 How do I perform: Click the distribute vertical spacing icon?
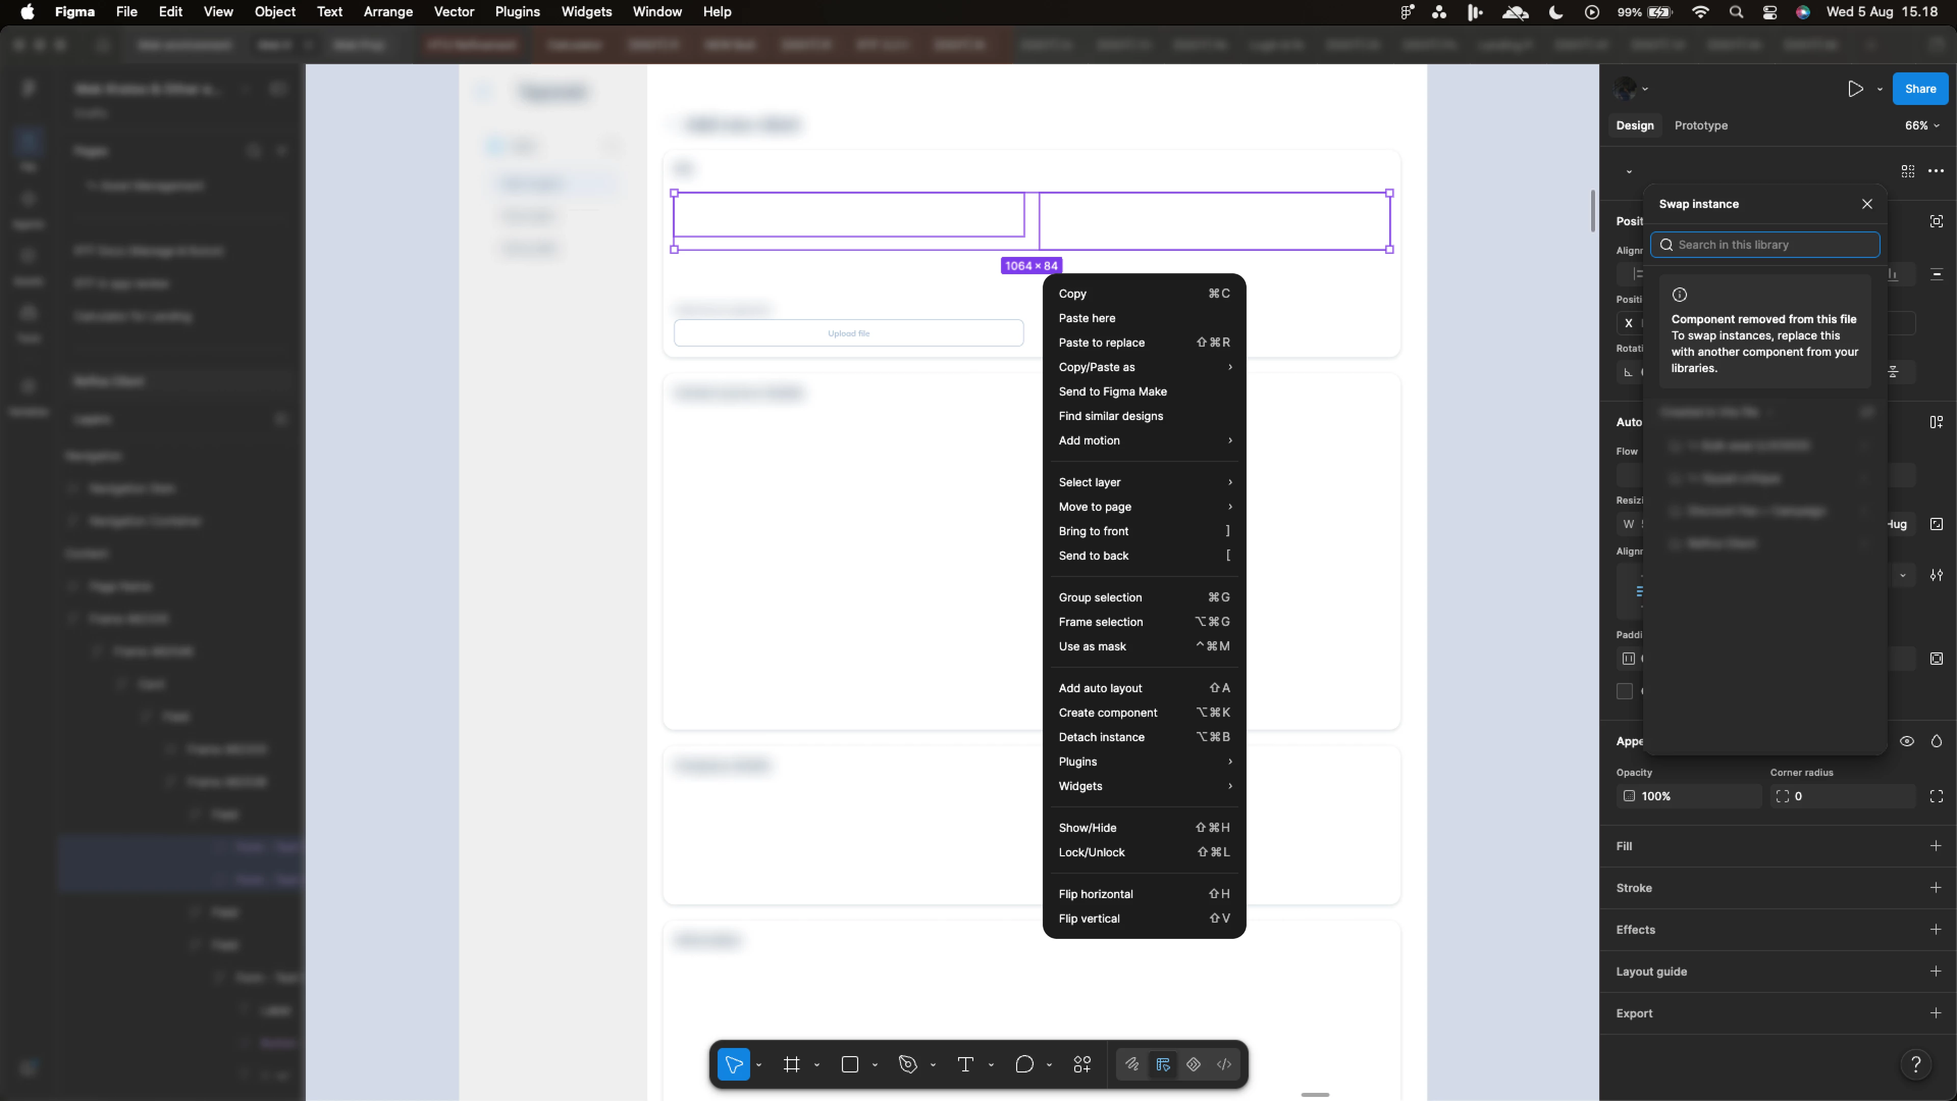pos(1937,274)
